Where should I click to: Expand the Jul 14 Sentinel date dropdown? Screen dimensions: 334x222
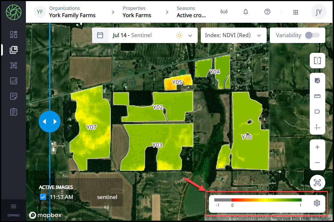pyautogui.click(x=190, y=35)
